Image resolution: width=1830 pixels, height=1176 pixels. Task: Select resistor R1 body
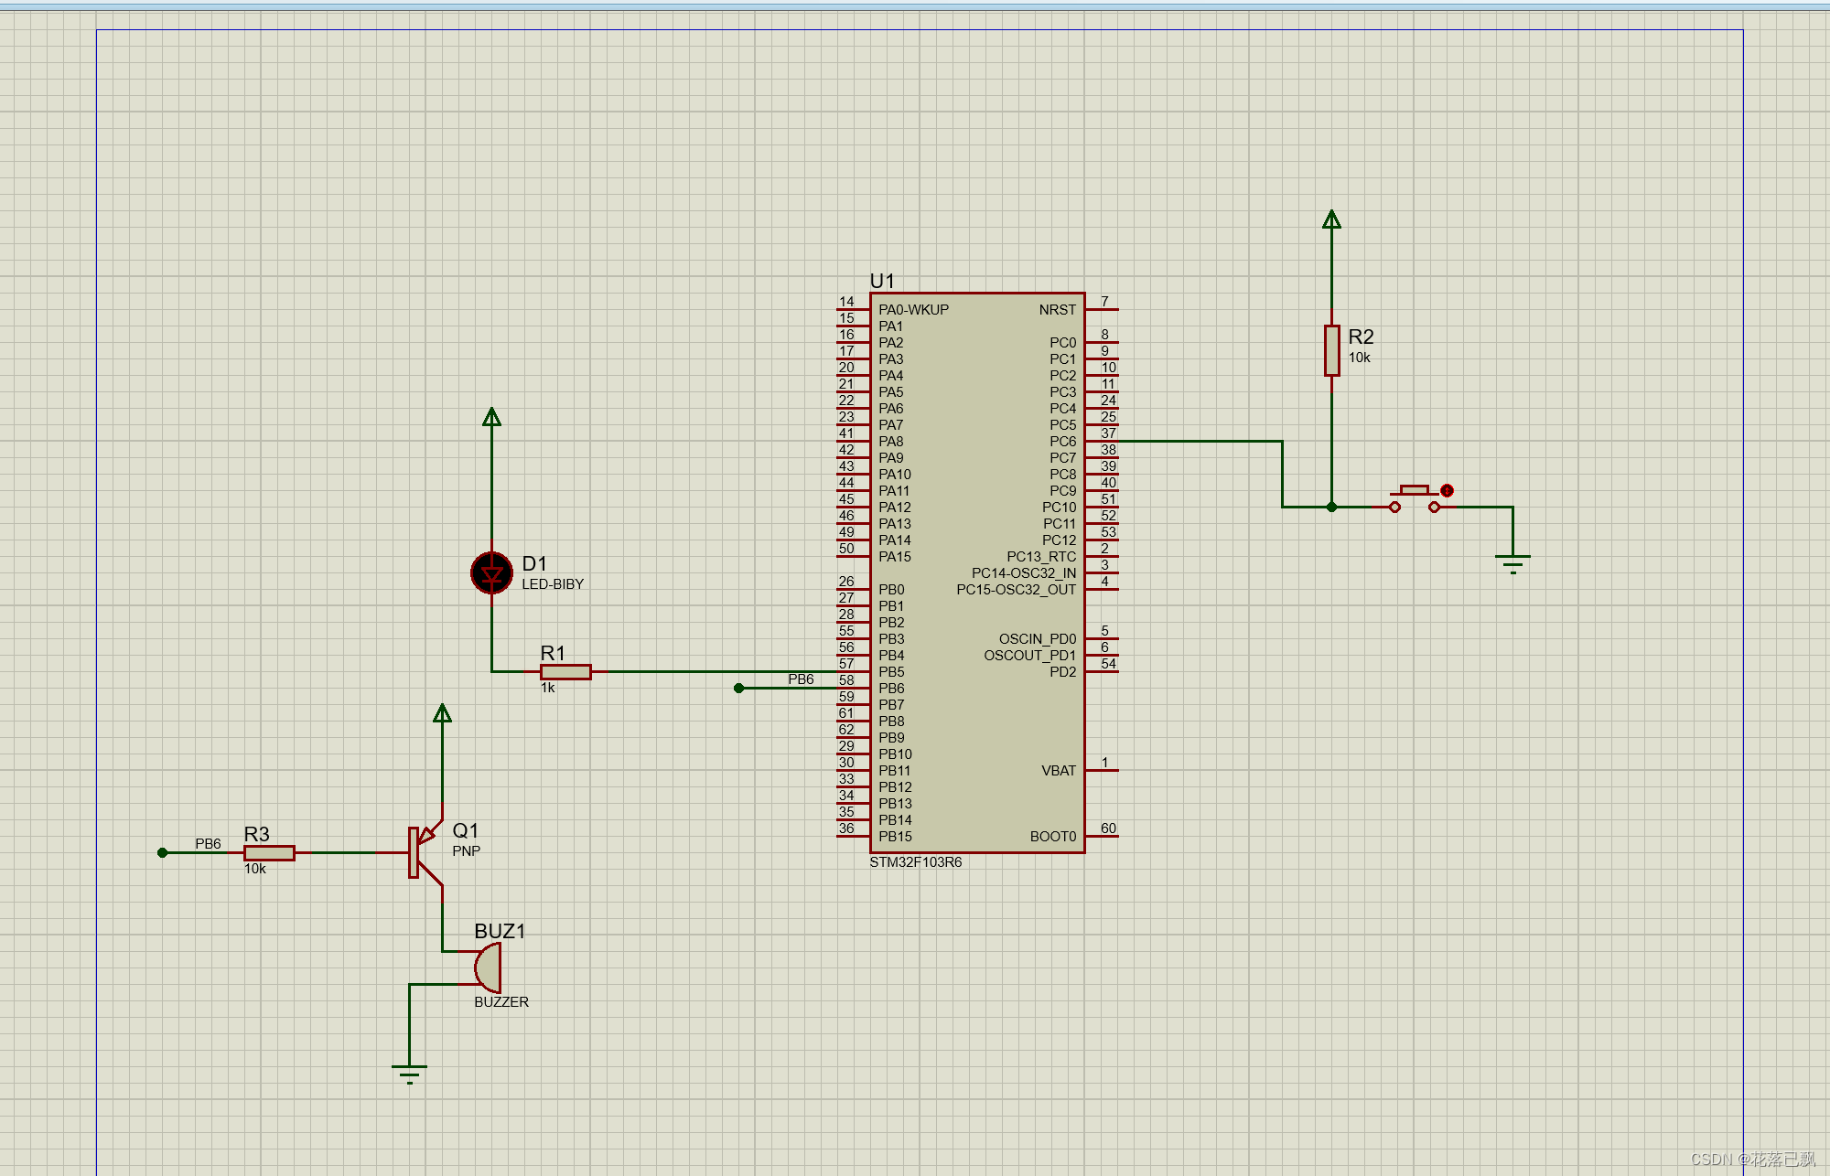click(565, 672)
